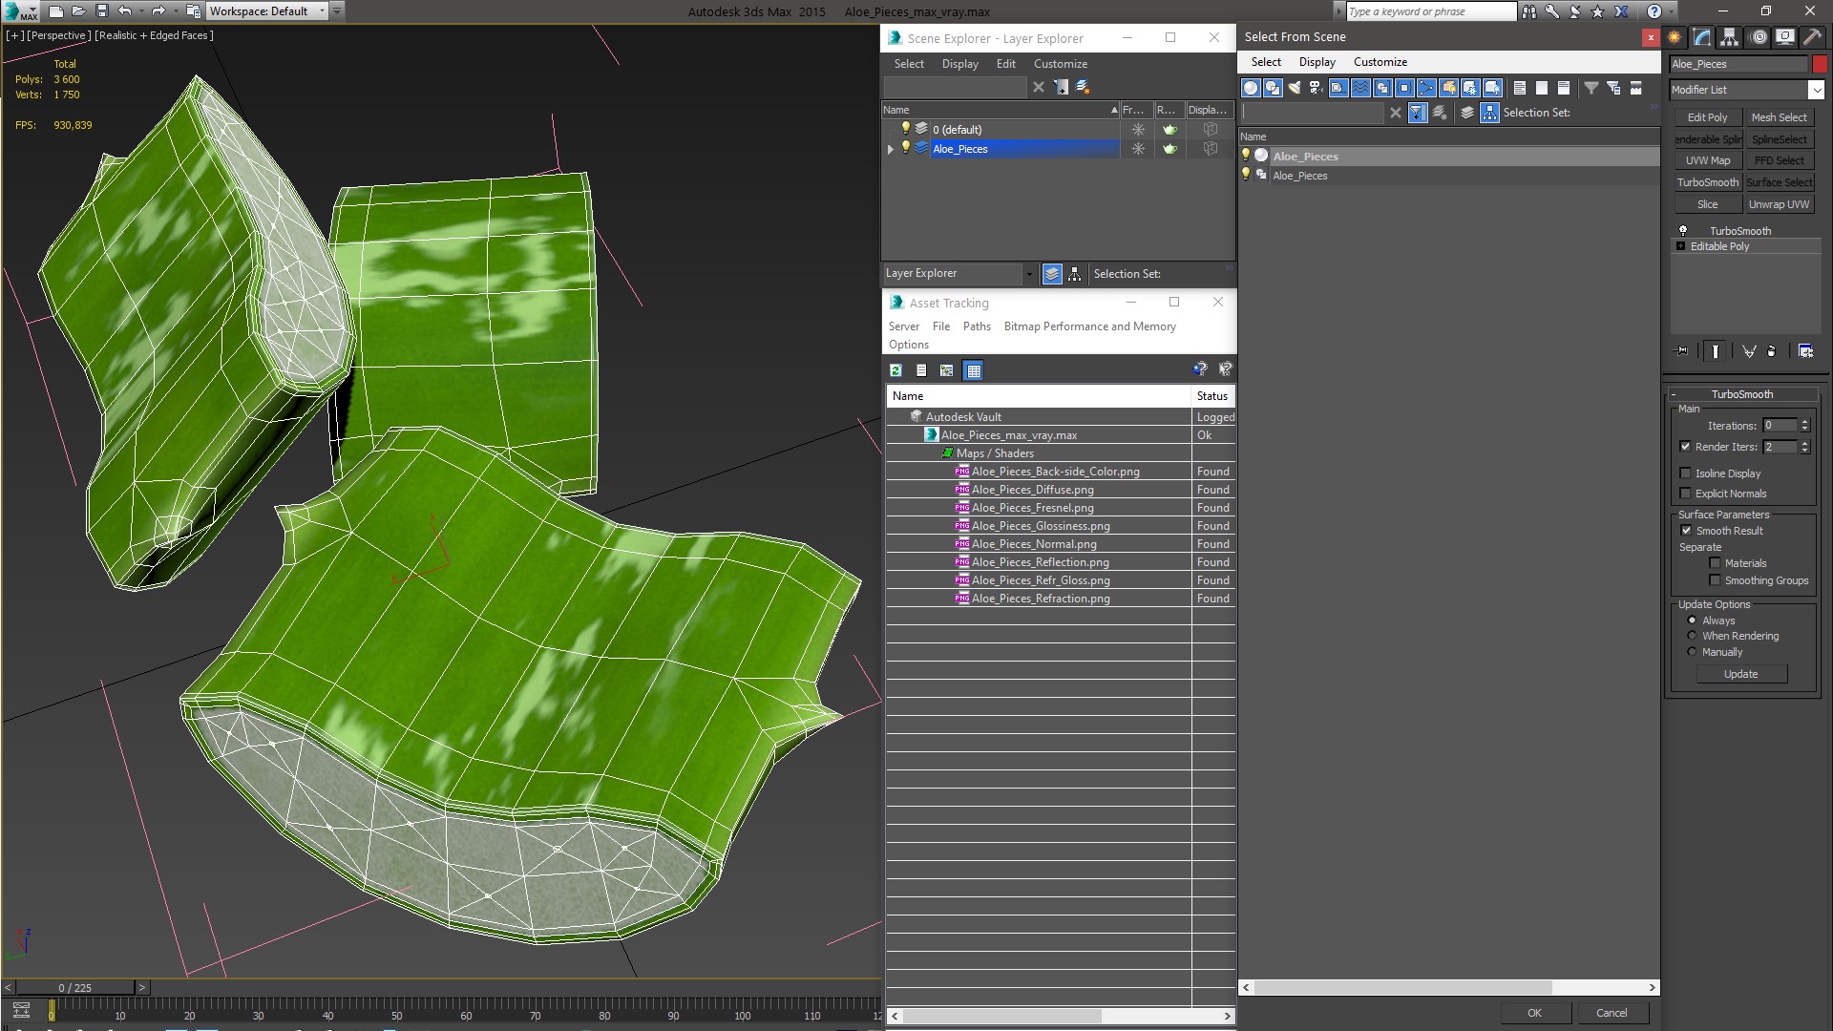
Task: Click Configure Modifier Sets icon
Action: click(x=1805, y=351)
